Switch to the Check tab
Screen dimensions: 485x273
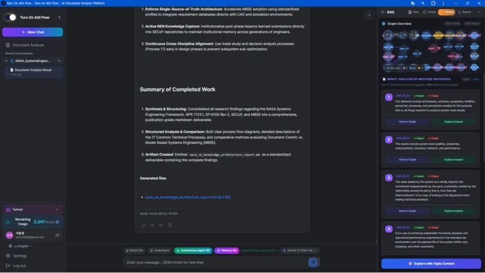pos(429,12)
